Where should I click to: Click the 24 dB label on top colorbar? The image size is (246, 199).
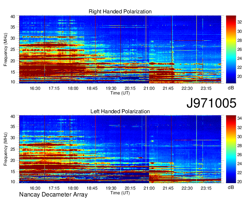click(239, 58)
